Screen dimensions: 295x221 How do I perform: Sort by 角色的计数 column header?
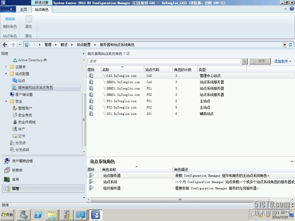point(185,69)
